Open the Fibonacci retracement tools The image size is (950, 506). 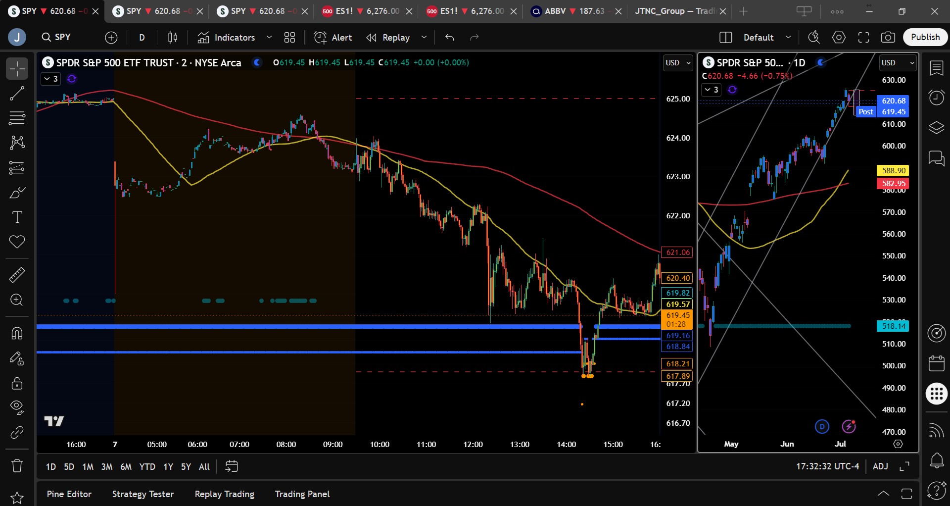pyautogui.click(x=17, y=118)
